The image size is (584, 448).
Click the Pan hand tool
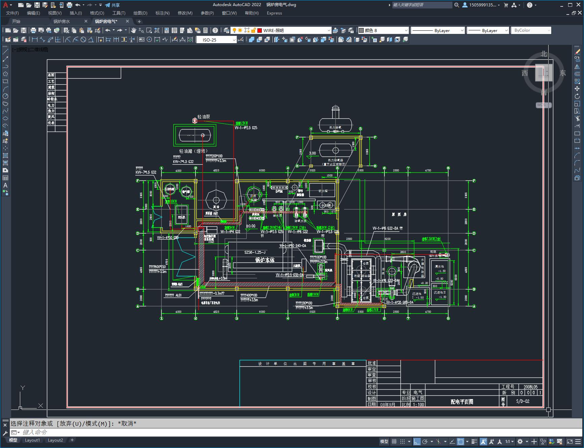[x=134, y=30]
